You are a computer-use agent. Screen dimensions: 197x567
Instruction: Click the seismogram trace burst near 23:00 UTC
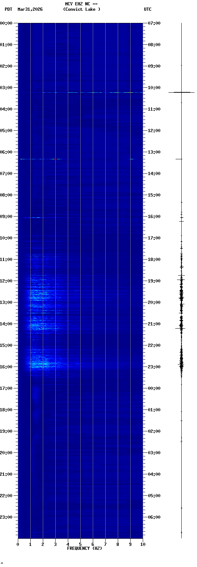(181, 365)
